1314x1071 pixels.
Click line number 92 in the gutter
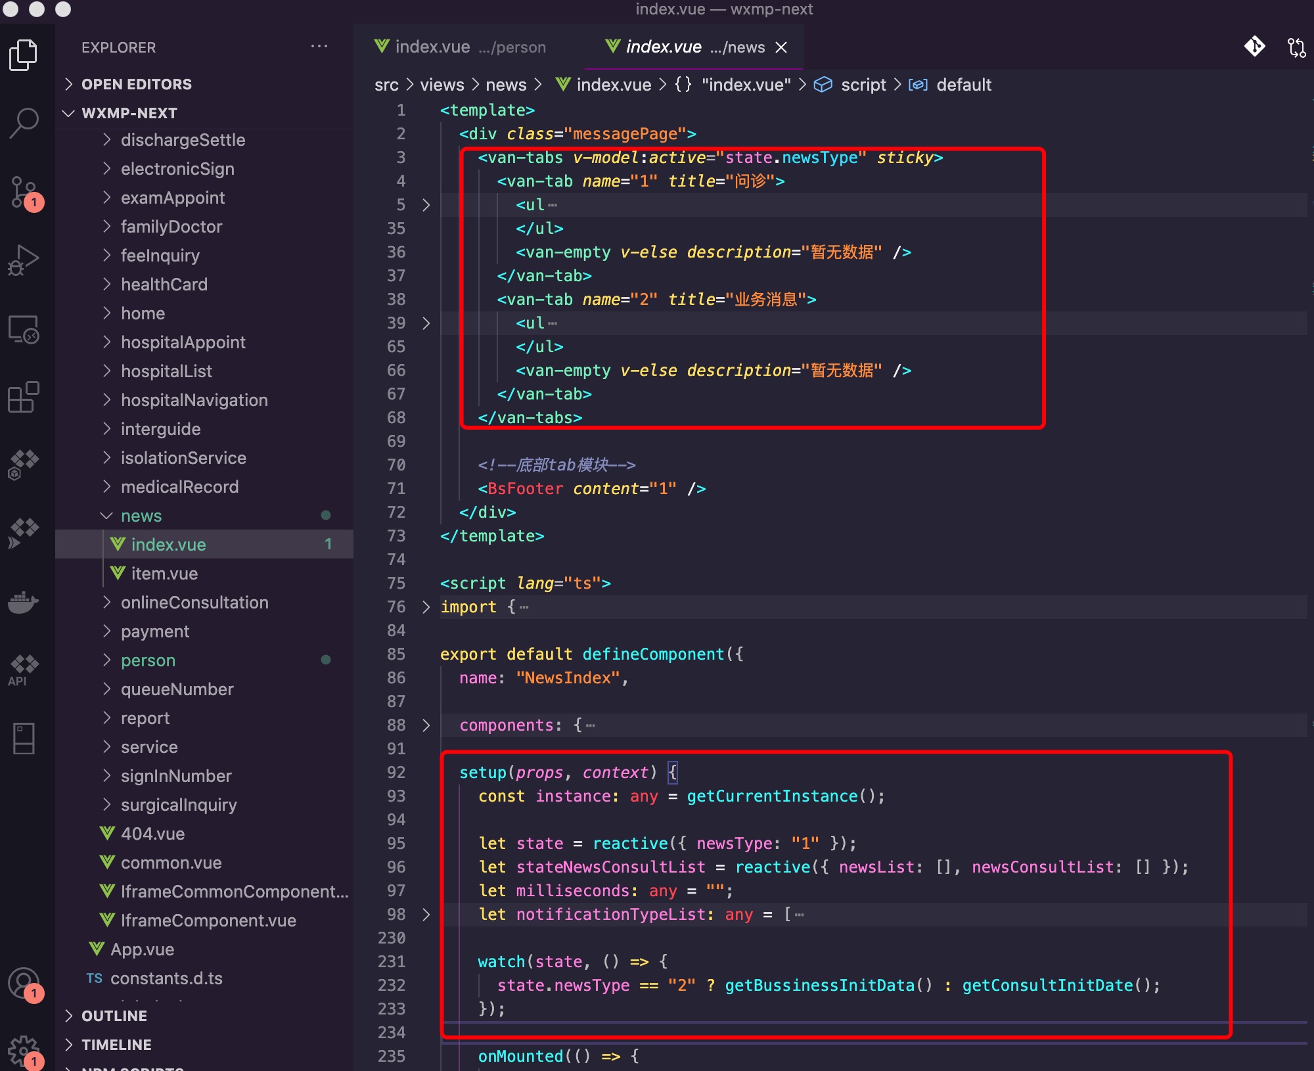pyautogui.click(x=396, y=773)
